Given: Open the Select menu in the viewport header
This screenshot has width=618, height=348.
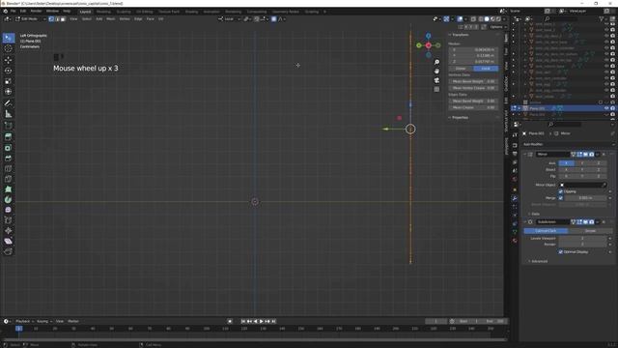Looking at the screenshot, I should (86, 19).
